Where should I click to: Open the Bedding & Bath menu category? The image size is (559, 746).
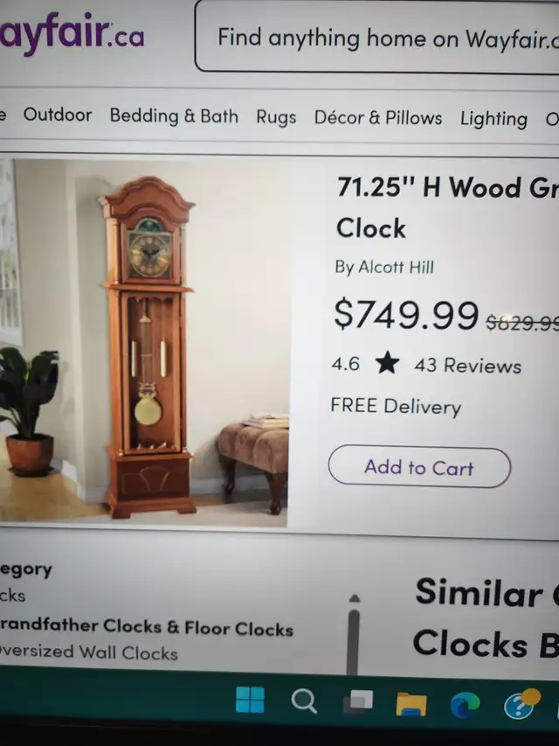[174, 116]
